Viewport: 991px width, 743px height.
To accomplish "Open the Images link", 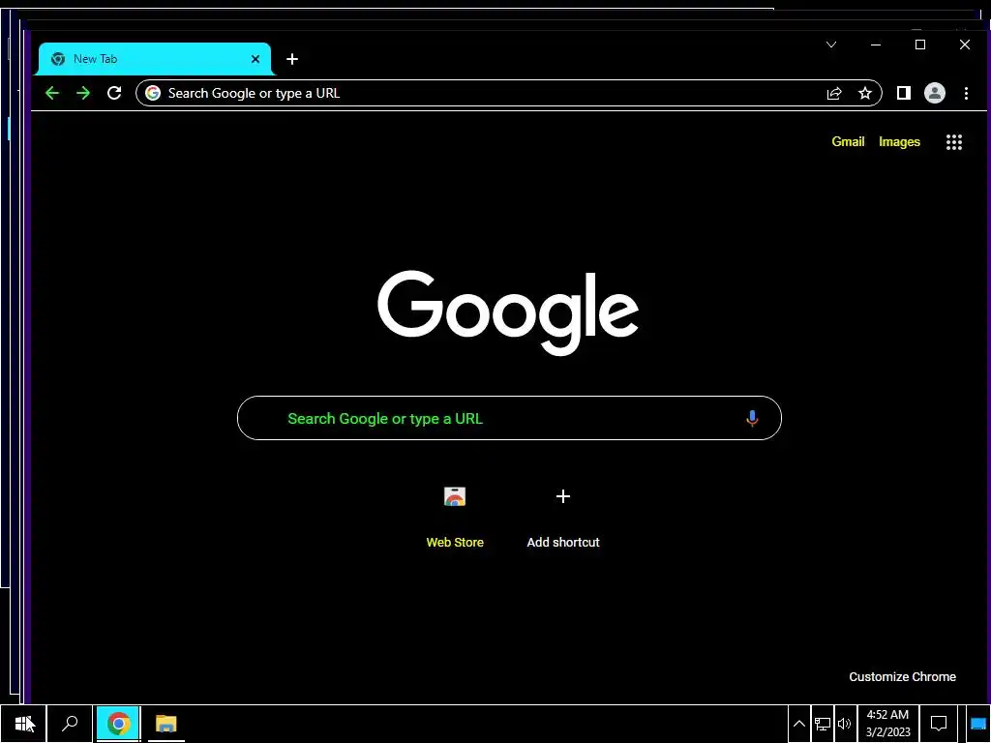I will click(x=899, y=141).
